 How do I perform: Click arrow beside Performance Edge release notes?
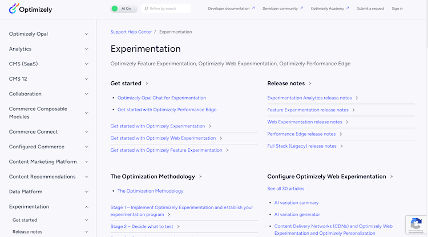341,134
